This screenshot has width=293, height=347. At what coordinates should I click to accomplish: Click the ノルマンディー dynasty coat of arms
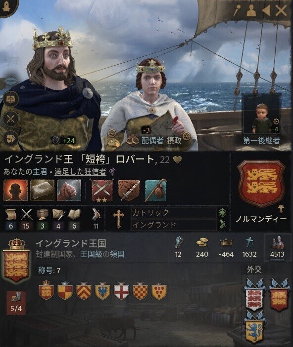point(261,184)
